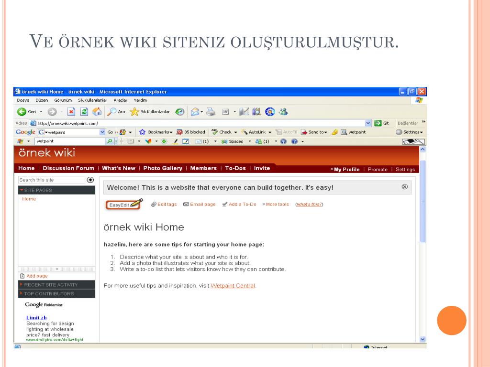Click the Google toolbar Bookmarks star
Image resolution: width=490 pixels, height=367 pixels.
pos(143,132)
